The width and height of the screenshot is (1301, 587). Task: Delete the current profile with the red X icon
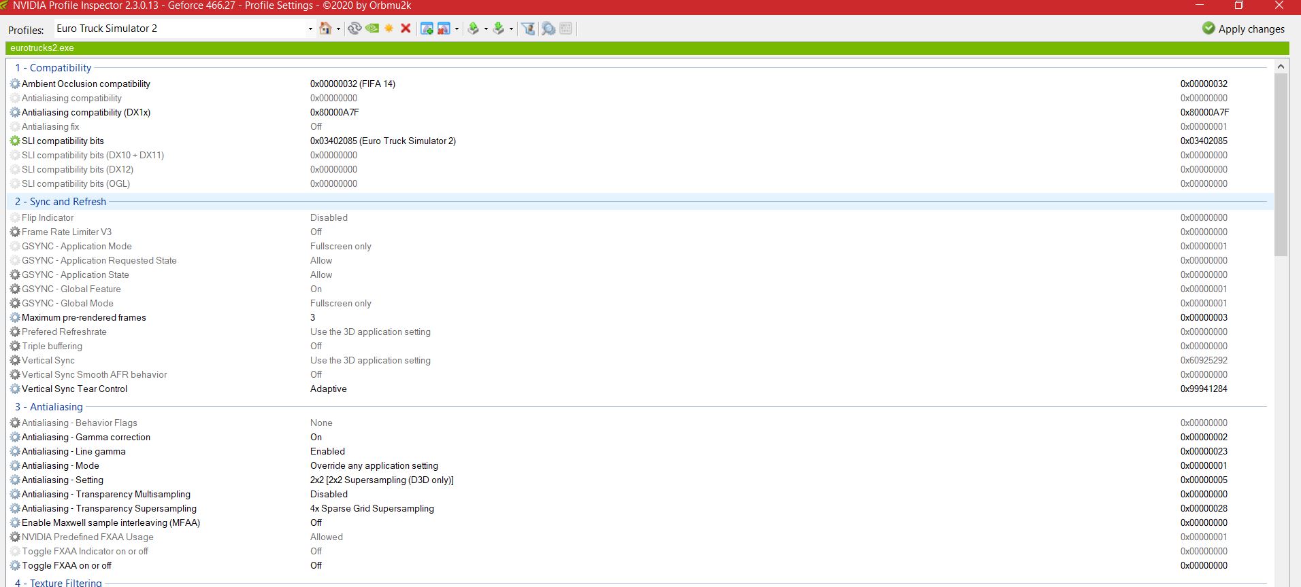pos(406,29)
